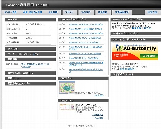Switch to the 統計情報 tab
Viewport: 161px width, 129px height.
(x=53, y=12)
